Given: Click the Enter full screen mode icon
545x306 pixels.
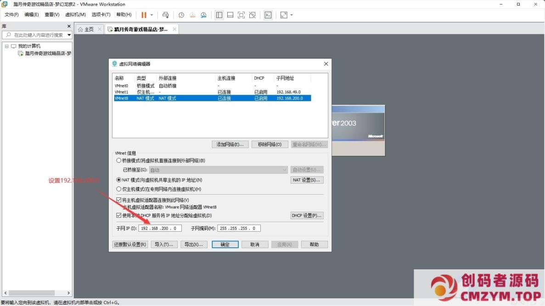Looking at the screenshot, I should pyautogui.click(x=241, y=15).
